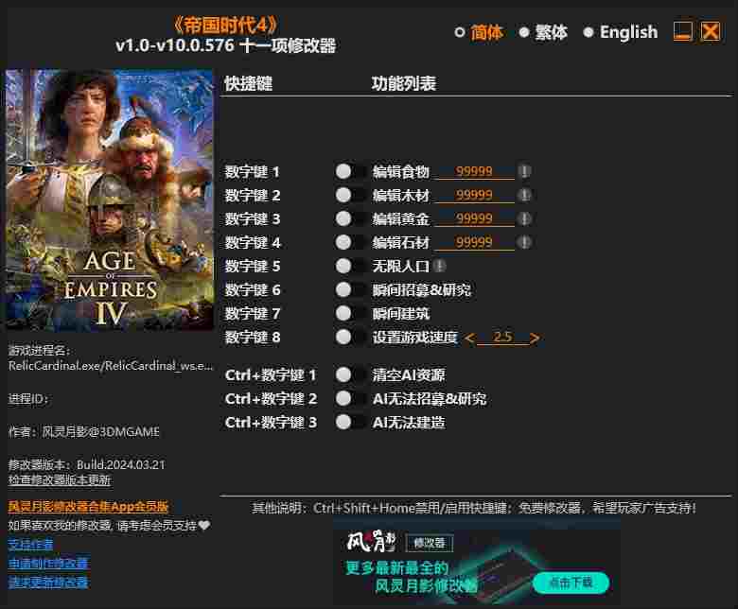
Task: Decrease game speed with the left arrow
Action: [469, 338]
